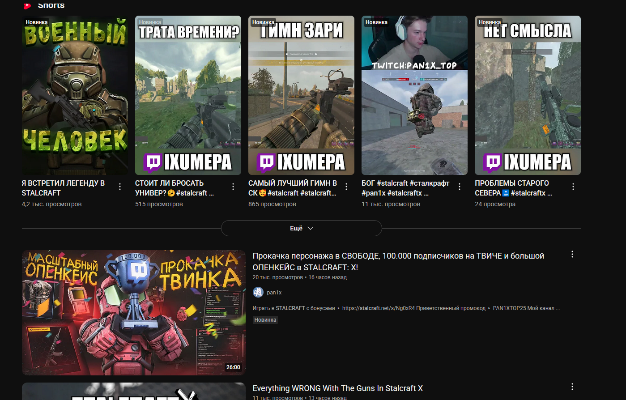Expand more Shorts with 'Ещё' button

point(302,228)
